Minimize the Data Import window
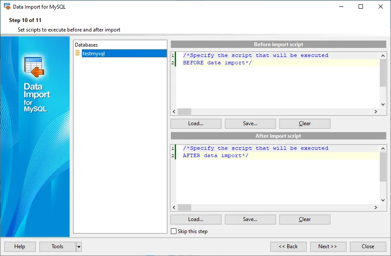 tap(341, 7)
